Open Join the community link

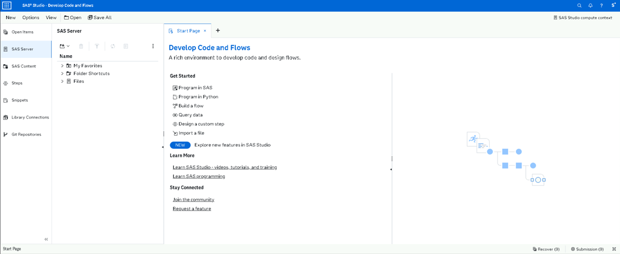point(193,200)
